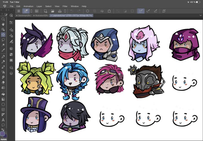Screen dimensions: 203x141
Task: Open the Layer panel icon
Action: tap(11, 73)
